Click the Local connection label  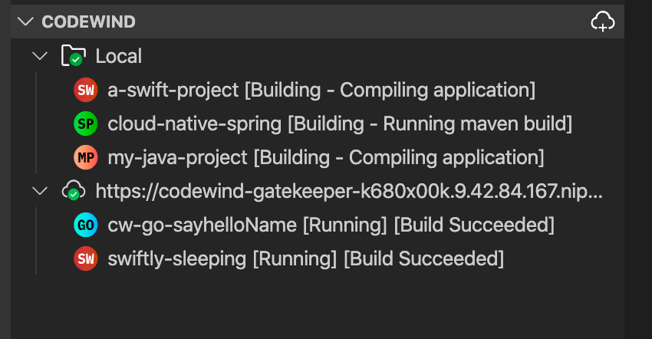click(x=118, y=56)
